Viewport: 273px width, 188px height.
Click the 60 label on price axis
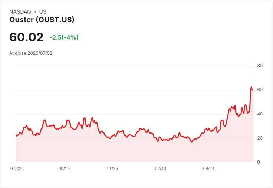tap(260, 90)
